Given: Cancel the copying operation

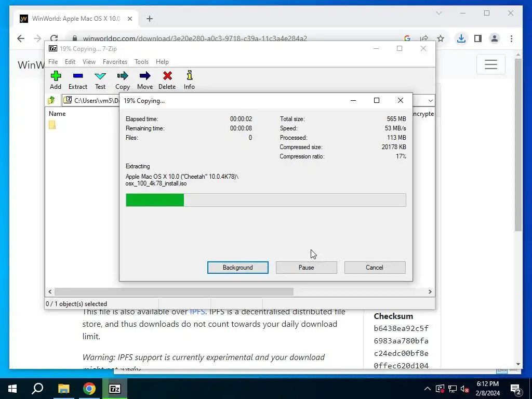Looking at the screenshot, I should tap(375, 268).
